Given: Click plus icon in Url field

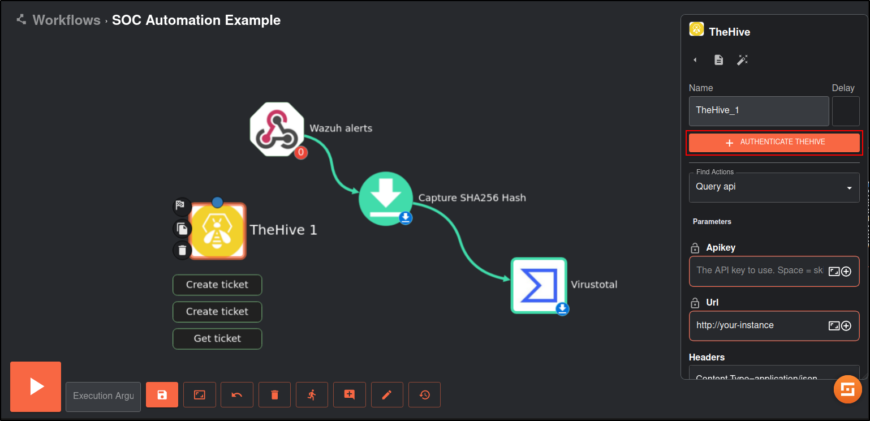Looking at the screenshot, I should (x=846, y=326).
